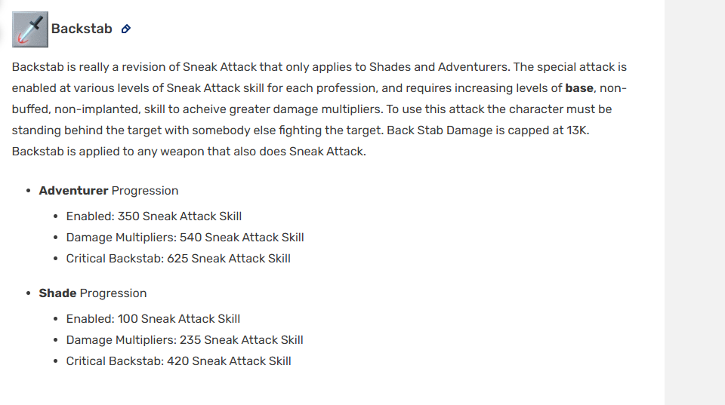Click the bold word Shade
The width and height of the screenshot is (725, 405).
(x=57, y=293)
